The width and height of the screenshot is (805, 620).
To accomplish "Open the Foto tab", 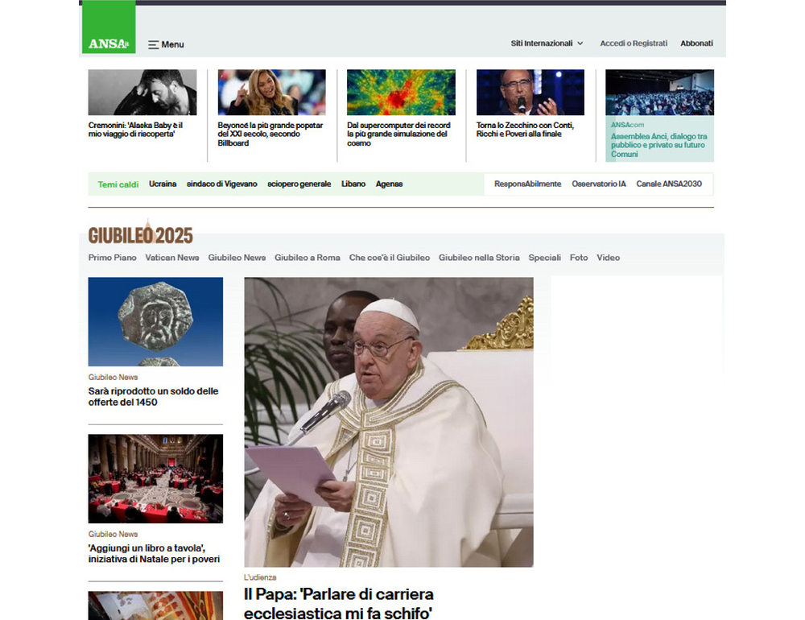I will pos(579,258).
